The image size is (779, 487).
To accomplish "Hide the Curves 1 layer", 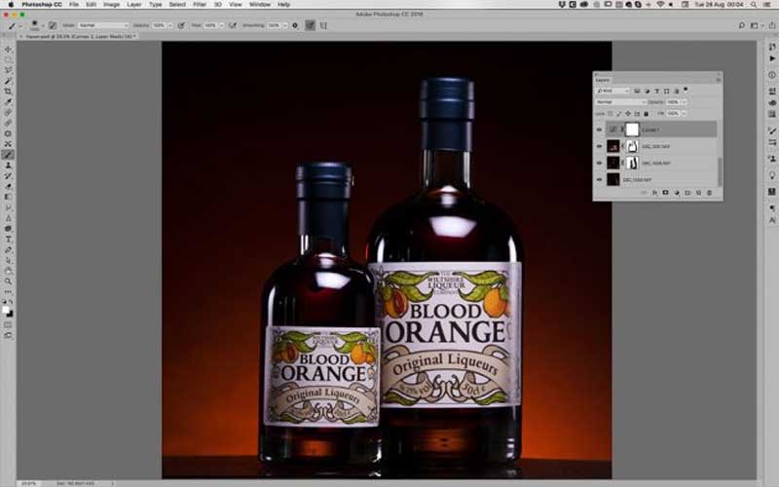I will (599, 129).
